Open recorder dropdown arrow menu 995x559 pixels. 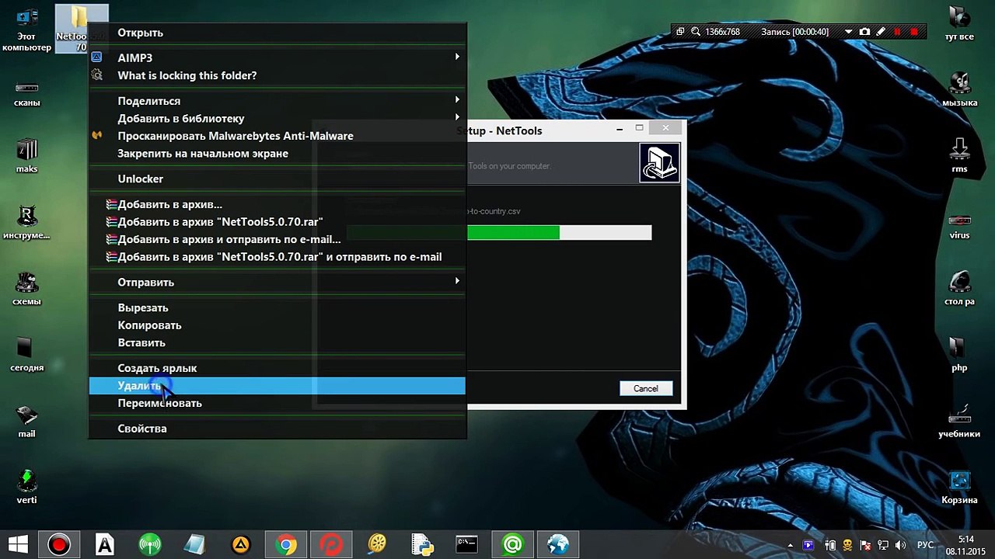click(848, 32)
